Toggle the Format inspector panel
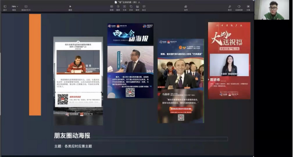Image resolution: width=293 pixels, height=157 pixels. (x=229, y=8)
